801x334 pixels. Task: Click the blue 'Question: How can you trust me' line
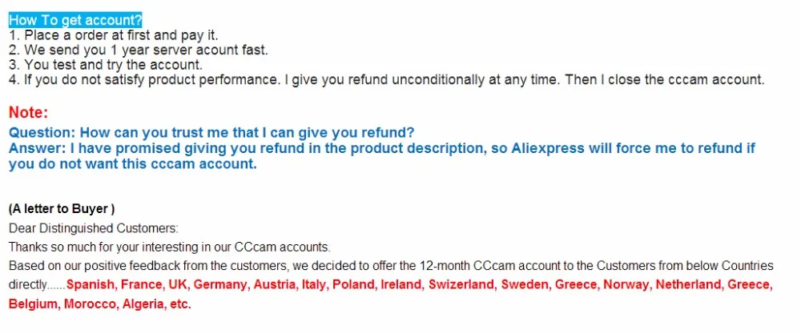pos(211,133)
